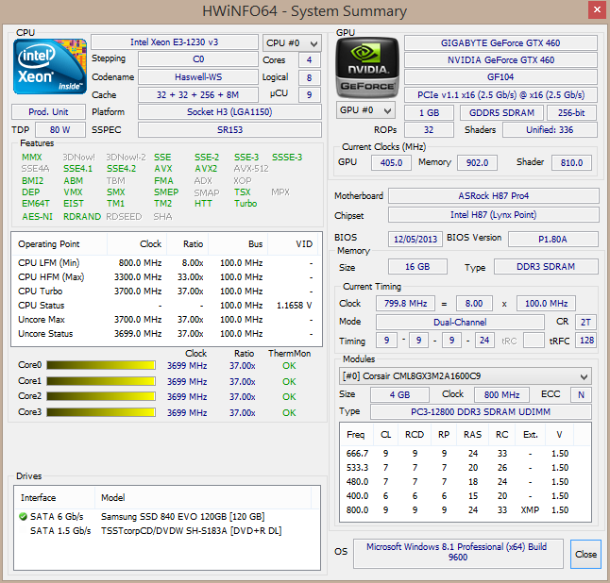Select the CPU HFM (Max) row
Screen dimensions: 610x583
click(x=166, y=277)
